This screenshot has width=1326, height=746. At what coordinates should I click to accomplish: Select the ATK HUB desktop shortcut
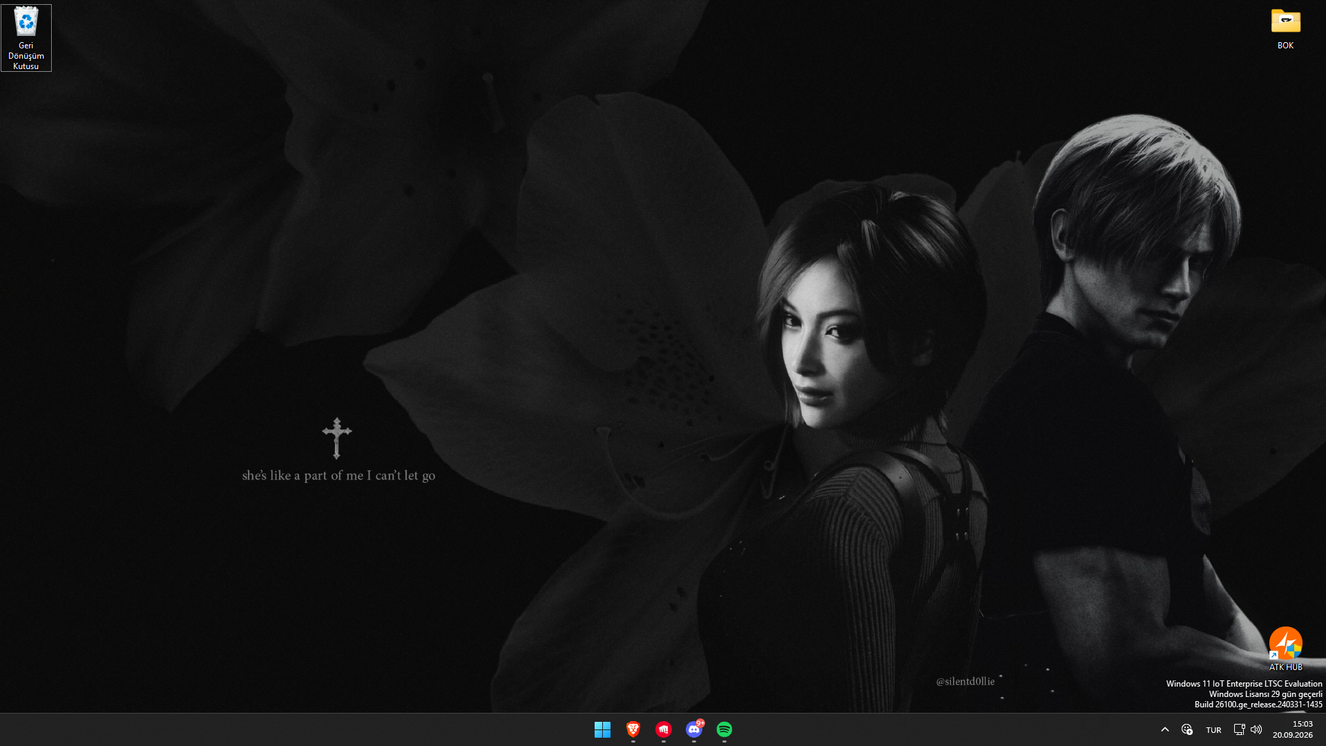pyautogui.click(x=1285, y=649)
